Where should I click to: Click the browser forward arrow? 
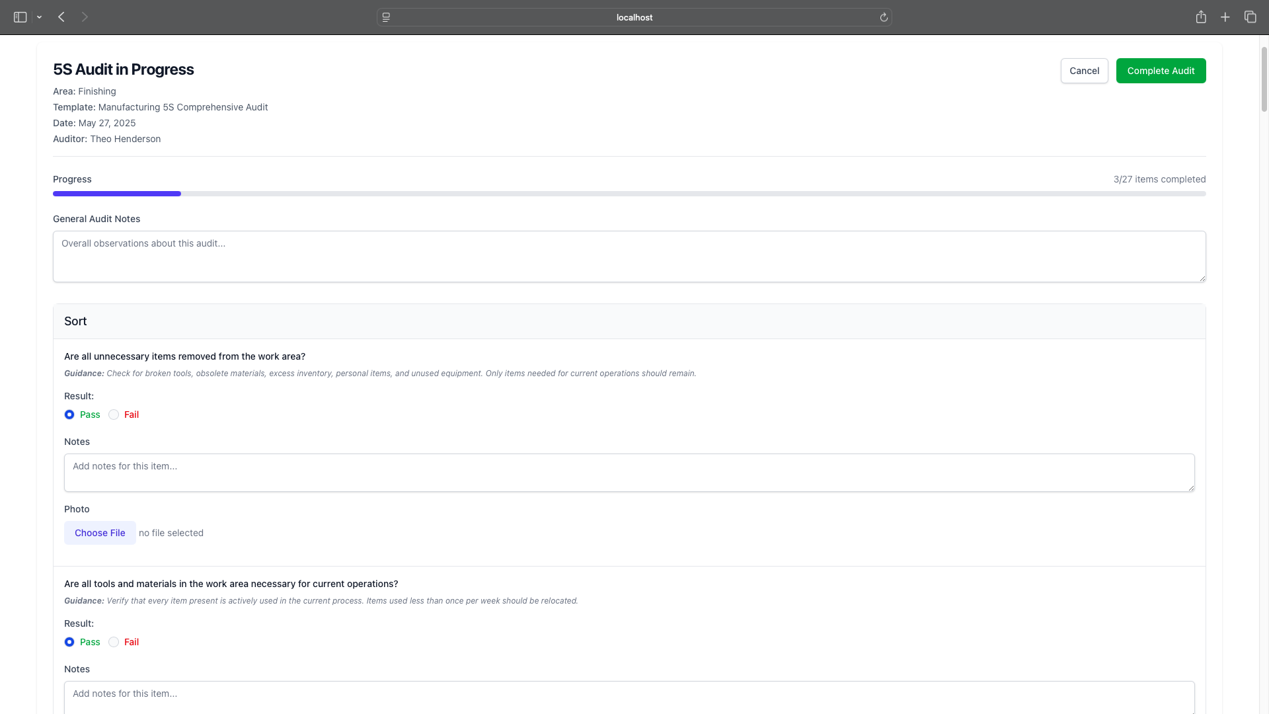click(85, 17)
